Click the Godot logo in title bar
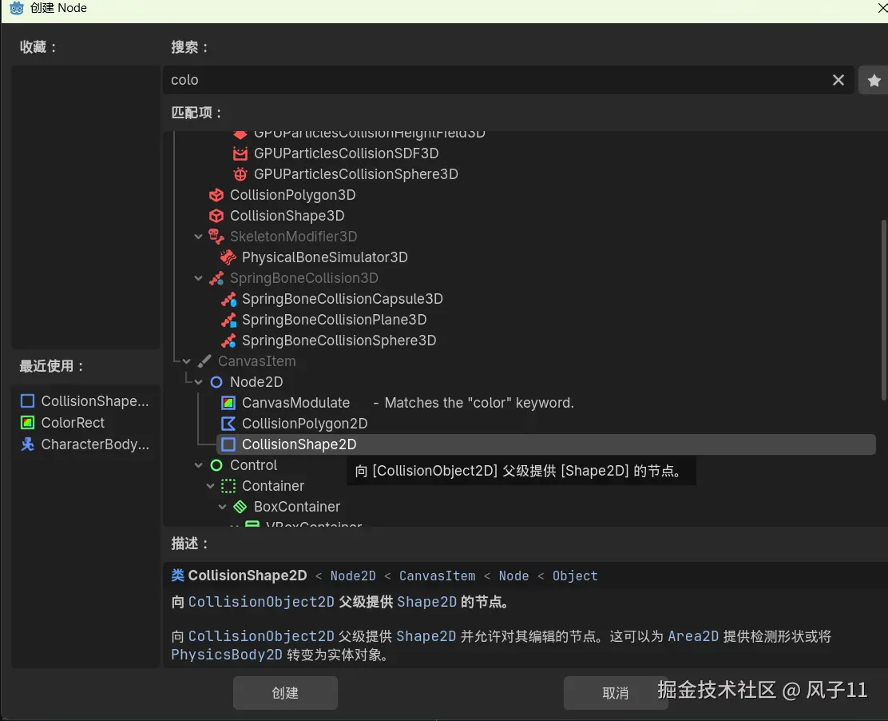Screen dimensions: 888x721 17,8
